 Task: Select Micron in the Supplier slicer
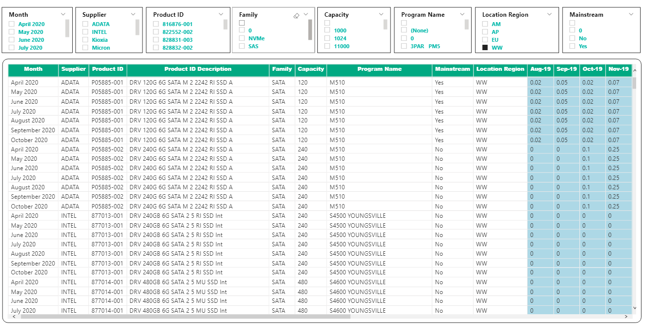[x=85, y=48]
